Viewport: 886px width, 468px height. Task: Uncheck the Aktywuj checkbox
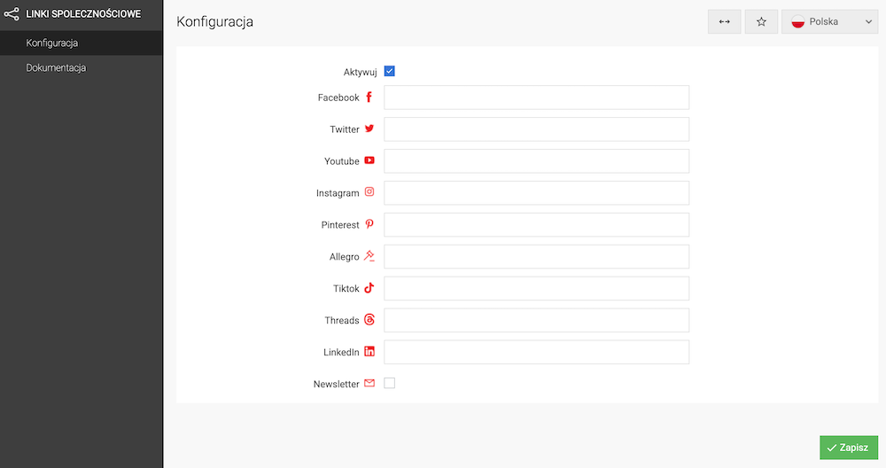(390, 72)
